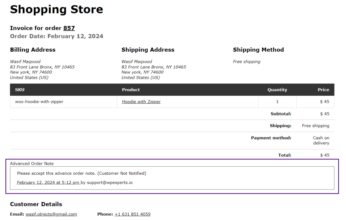Viewport: 346px width, 221px height.
Task: Click the Shopping Store title
Action: (x=56, y=9)
